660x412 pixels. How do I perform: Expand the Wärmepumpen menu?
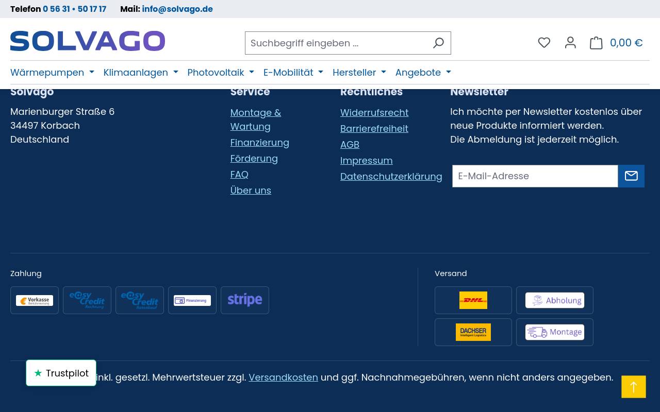click(52, 73)
